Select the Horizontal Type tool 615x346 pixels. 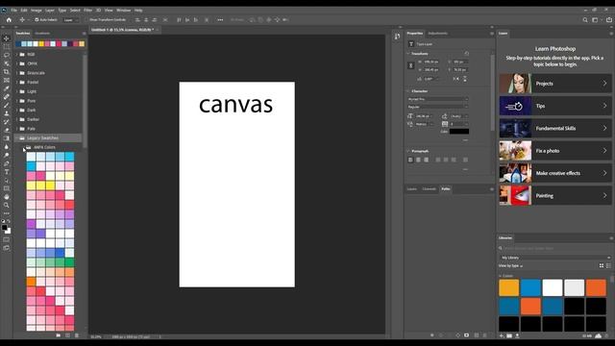[x=7, y=172]
